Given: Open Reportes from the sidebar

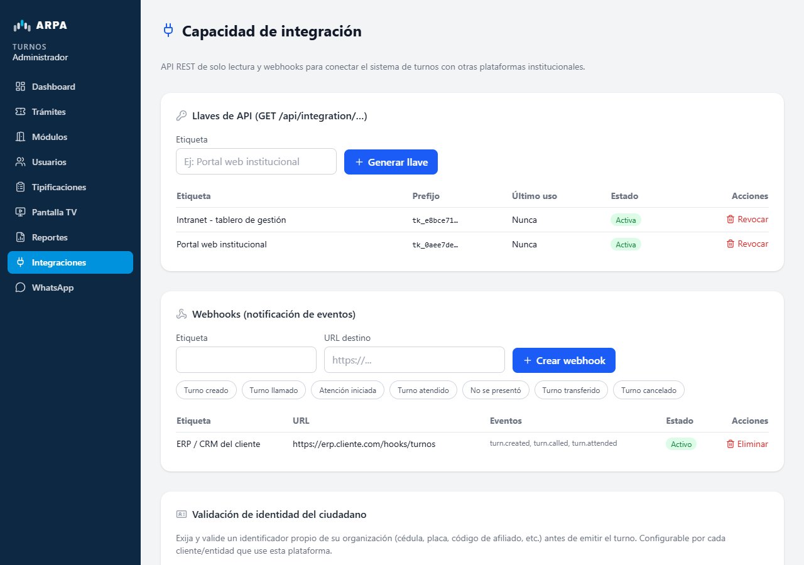Looking at the screenshot, I should [x=70, y=237].
